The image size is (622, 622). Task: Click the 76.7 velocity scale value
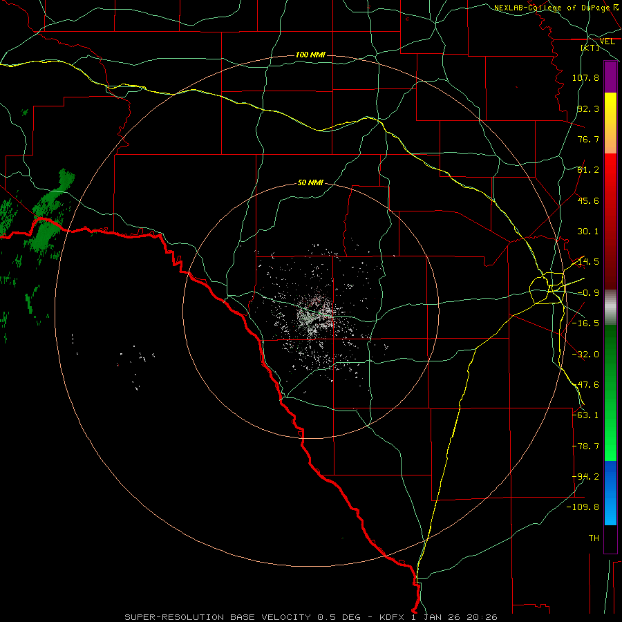coord(588,139)
